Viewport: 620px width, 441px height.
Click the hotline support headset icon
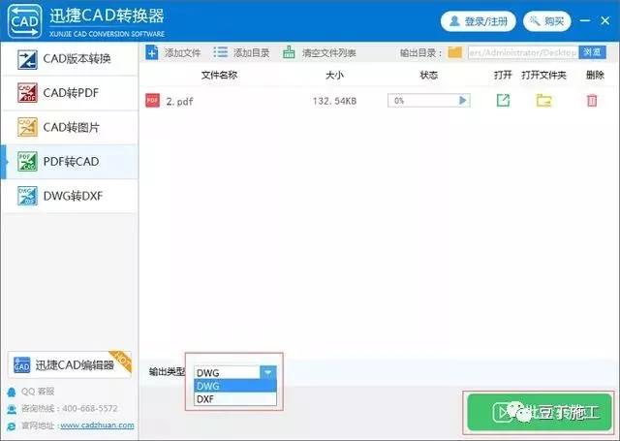(x=12, y=409)
